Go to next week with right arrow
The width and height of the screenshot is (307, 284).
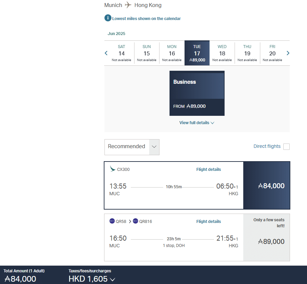288,53
